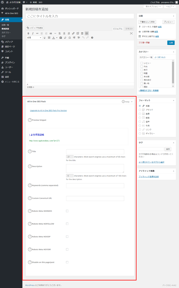
Task: Justify text alignment
Action: (x=49, y=38)
